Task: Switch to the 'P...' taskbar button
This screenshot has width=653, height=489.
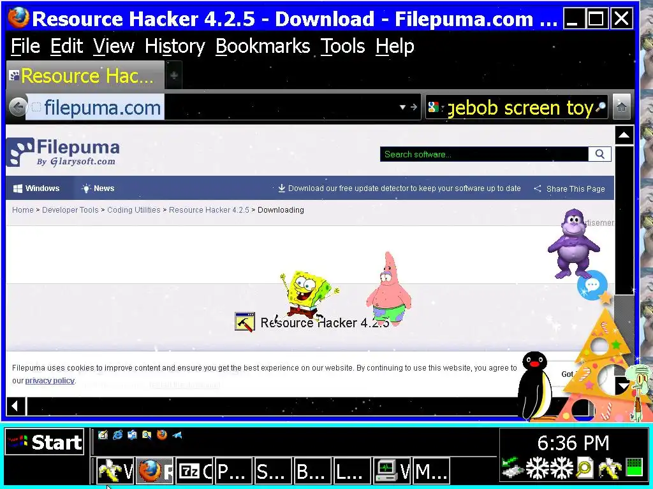Action: click(233, 471)
